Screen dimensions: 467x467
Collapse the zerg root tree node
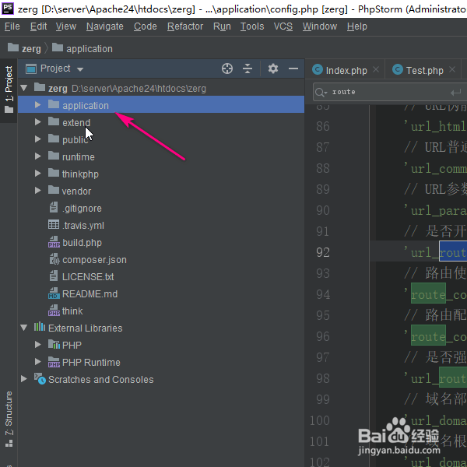coord(24,88)
